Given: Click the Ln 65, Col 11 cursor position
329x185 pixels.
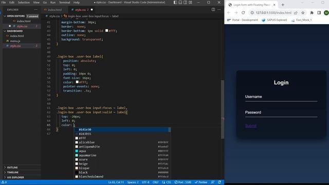Looking at the screenshot, I should point(116,182).
